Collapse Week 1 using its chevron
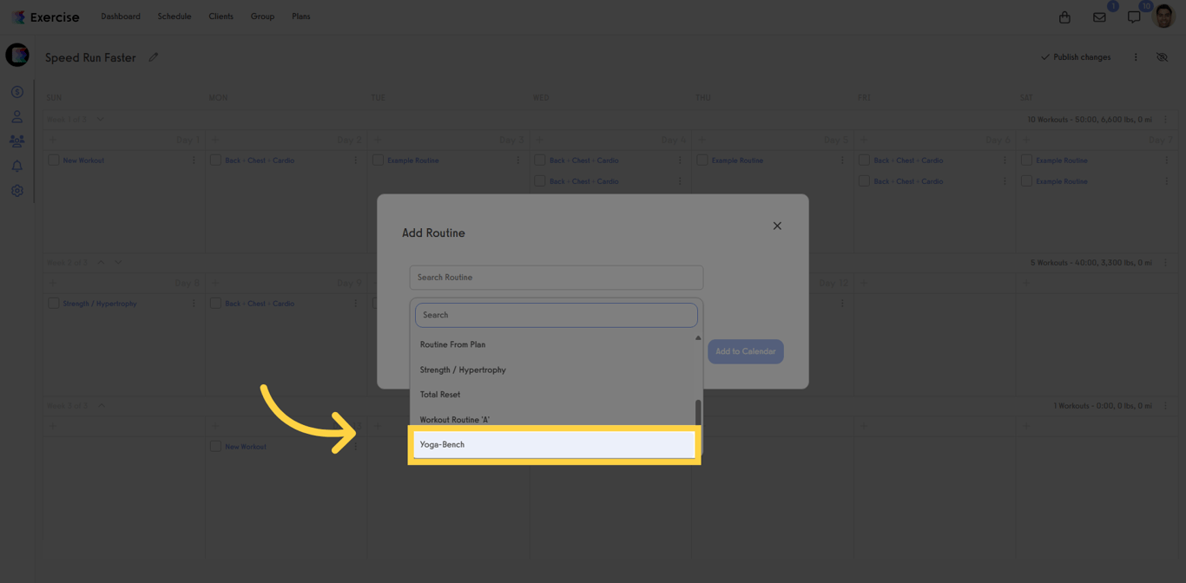This screenshot has height=583, width=1186. coord(101,119)
